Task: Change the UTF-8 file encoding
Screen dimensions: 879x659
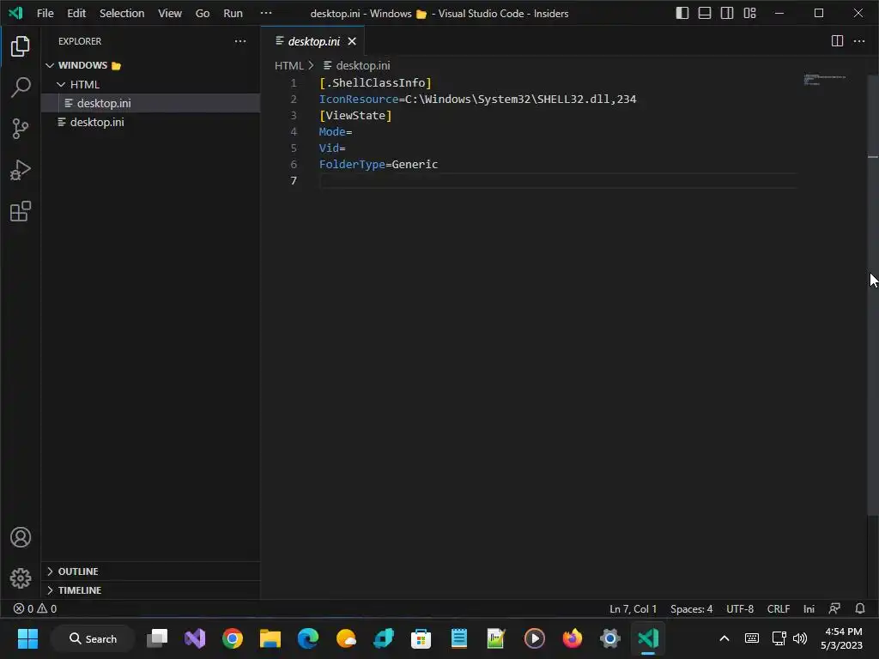Action: (x=739, y=608)
